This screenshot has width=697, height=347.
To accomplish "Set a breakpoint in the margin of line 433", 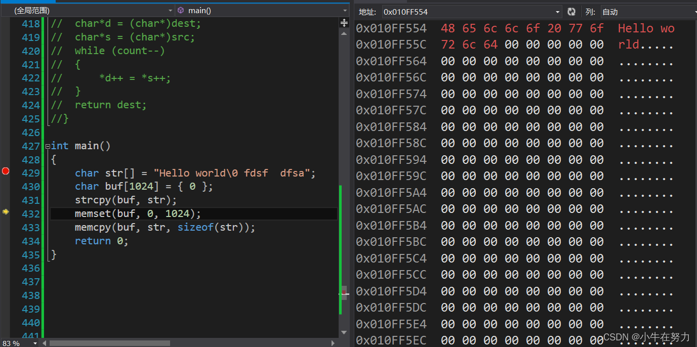I will [6, 227].
